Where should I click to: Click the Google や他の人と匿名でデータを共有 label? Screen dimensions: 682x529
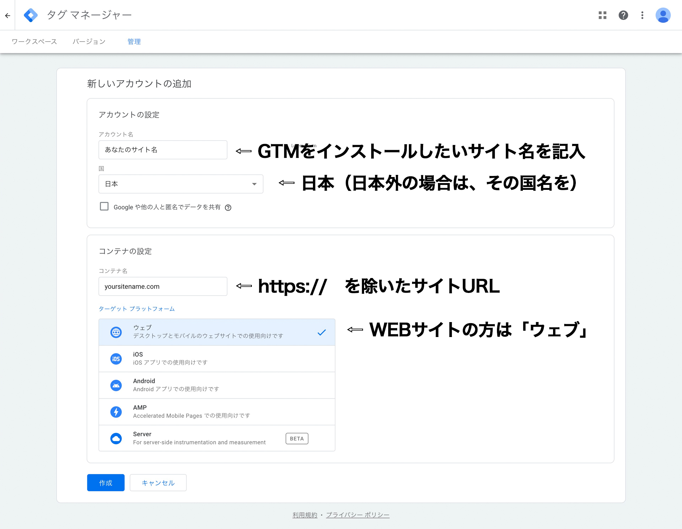167,207
